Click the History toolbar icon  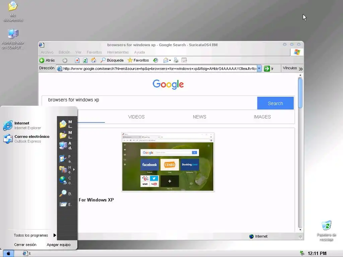(155, 60)
